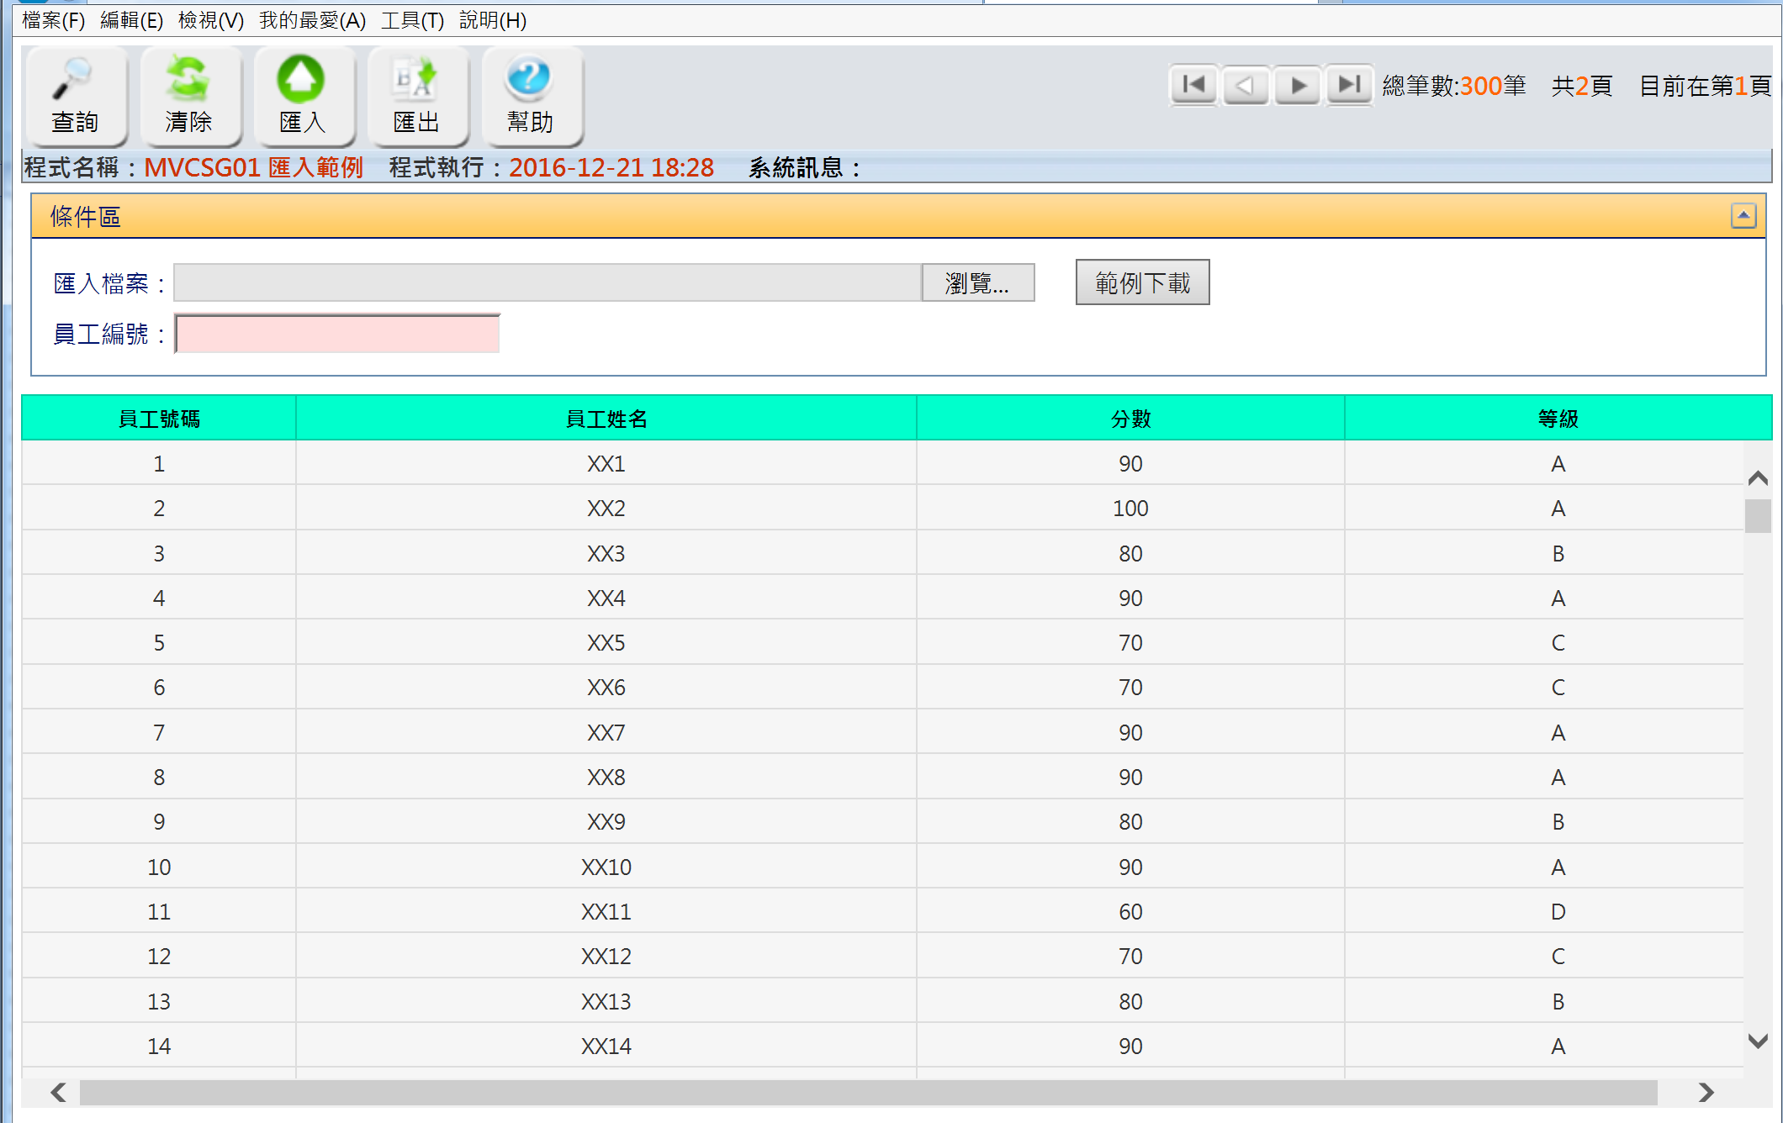Jump to the first page arrow
Screen dimensions: 1783x1123
[x=1193, y=85]
